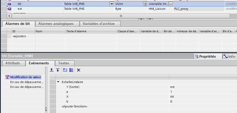Show the Info panel
237x113 pixels.
click(229, 56)
